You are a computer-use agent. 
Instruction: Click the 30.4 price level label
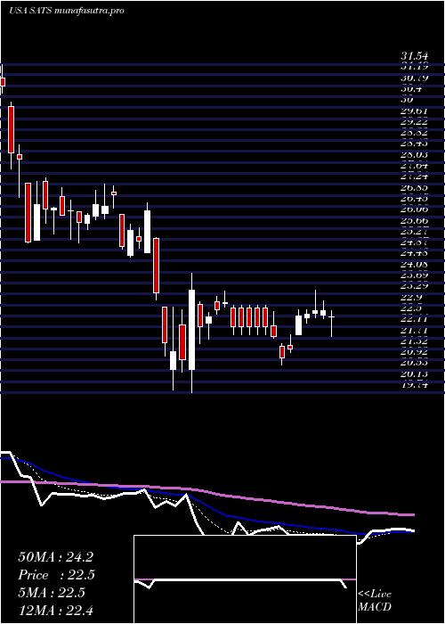click(x=411, y=89)
